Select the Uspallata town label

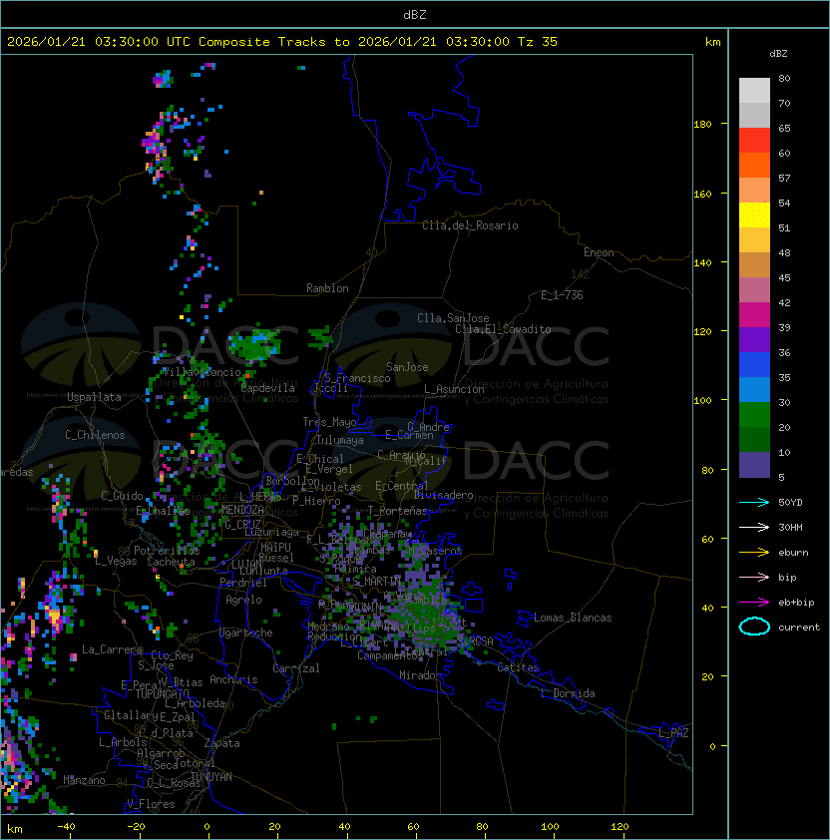click(x=94, y=397)
